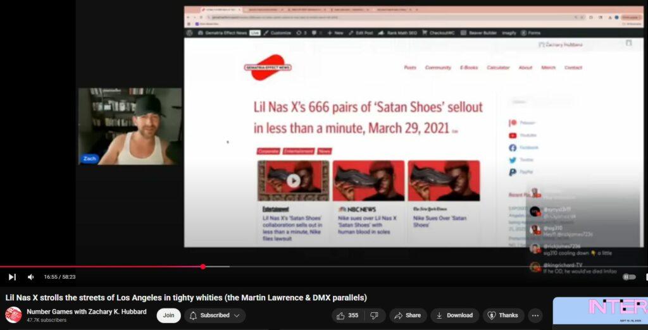The height and width of the screenshot is (330, 648).
Task: Click the Thanks button
Action: (503, 315)
